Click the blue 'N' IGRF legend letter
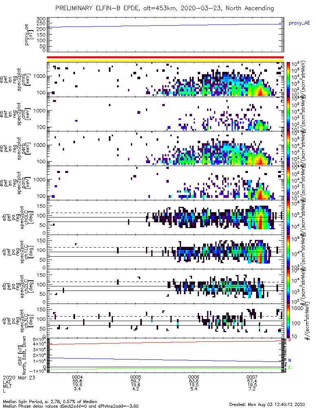The image size is (316, 408). 289,360
